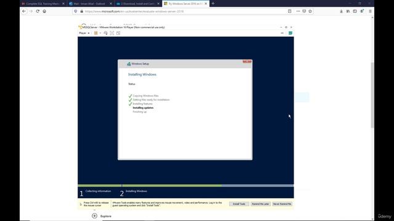Image resolution: width=394 pixels, height=221 pixels.
Task: Click the tracking protection shield icon
Action: click(x=76, y=11)
